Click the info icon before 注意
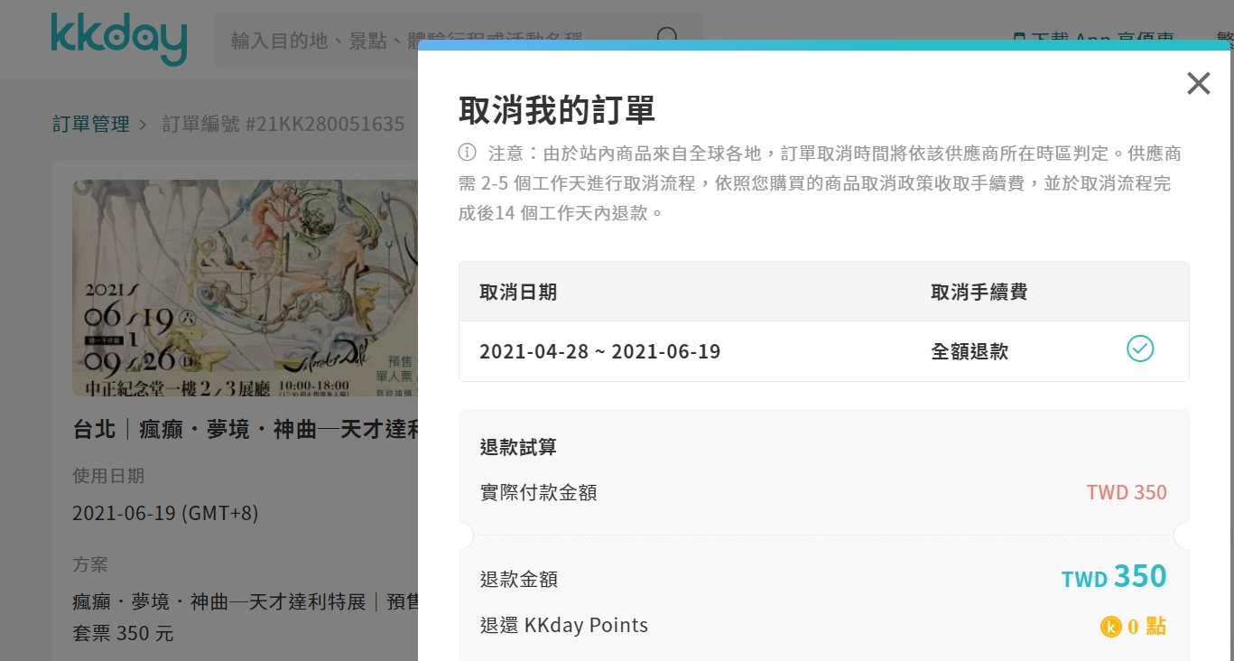1234x661 pixels. (x=467, y=152)
